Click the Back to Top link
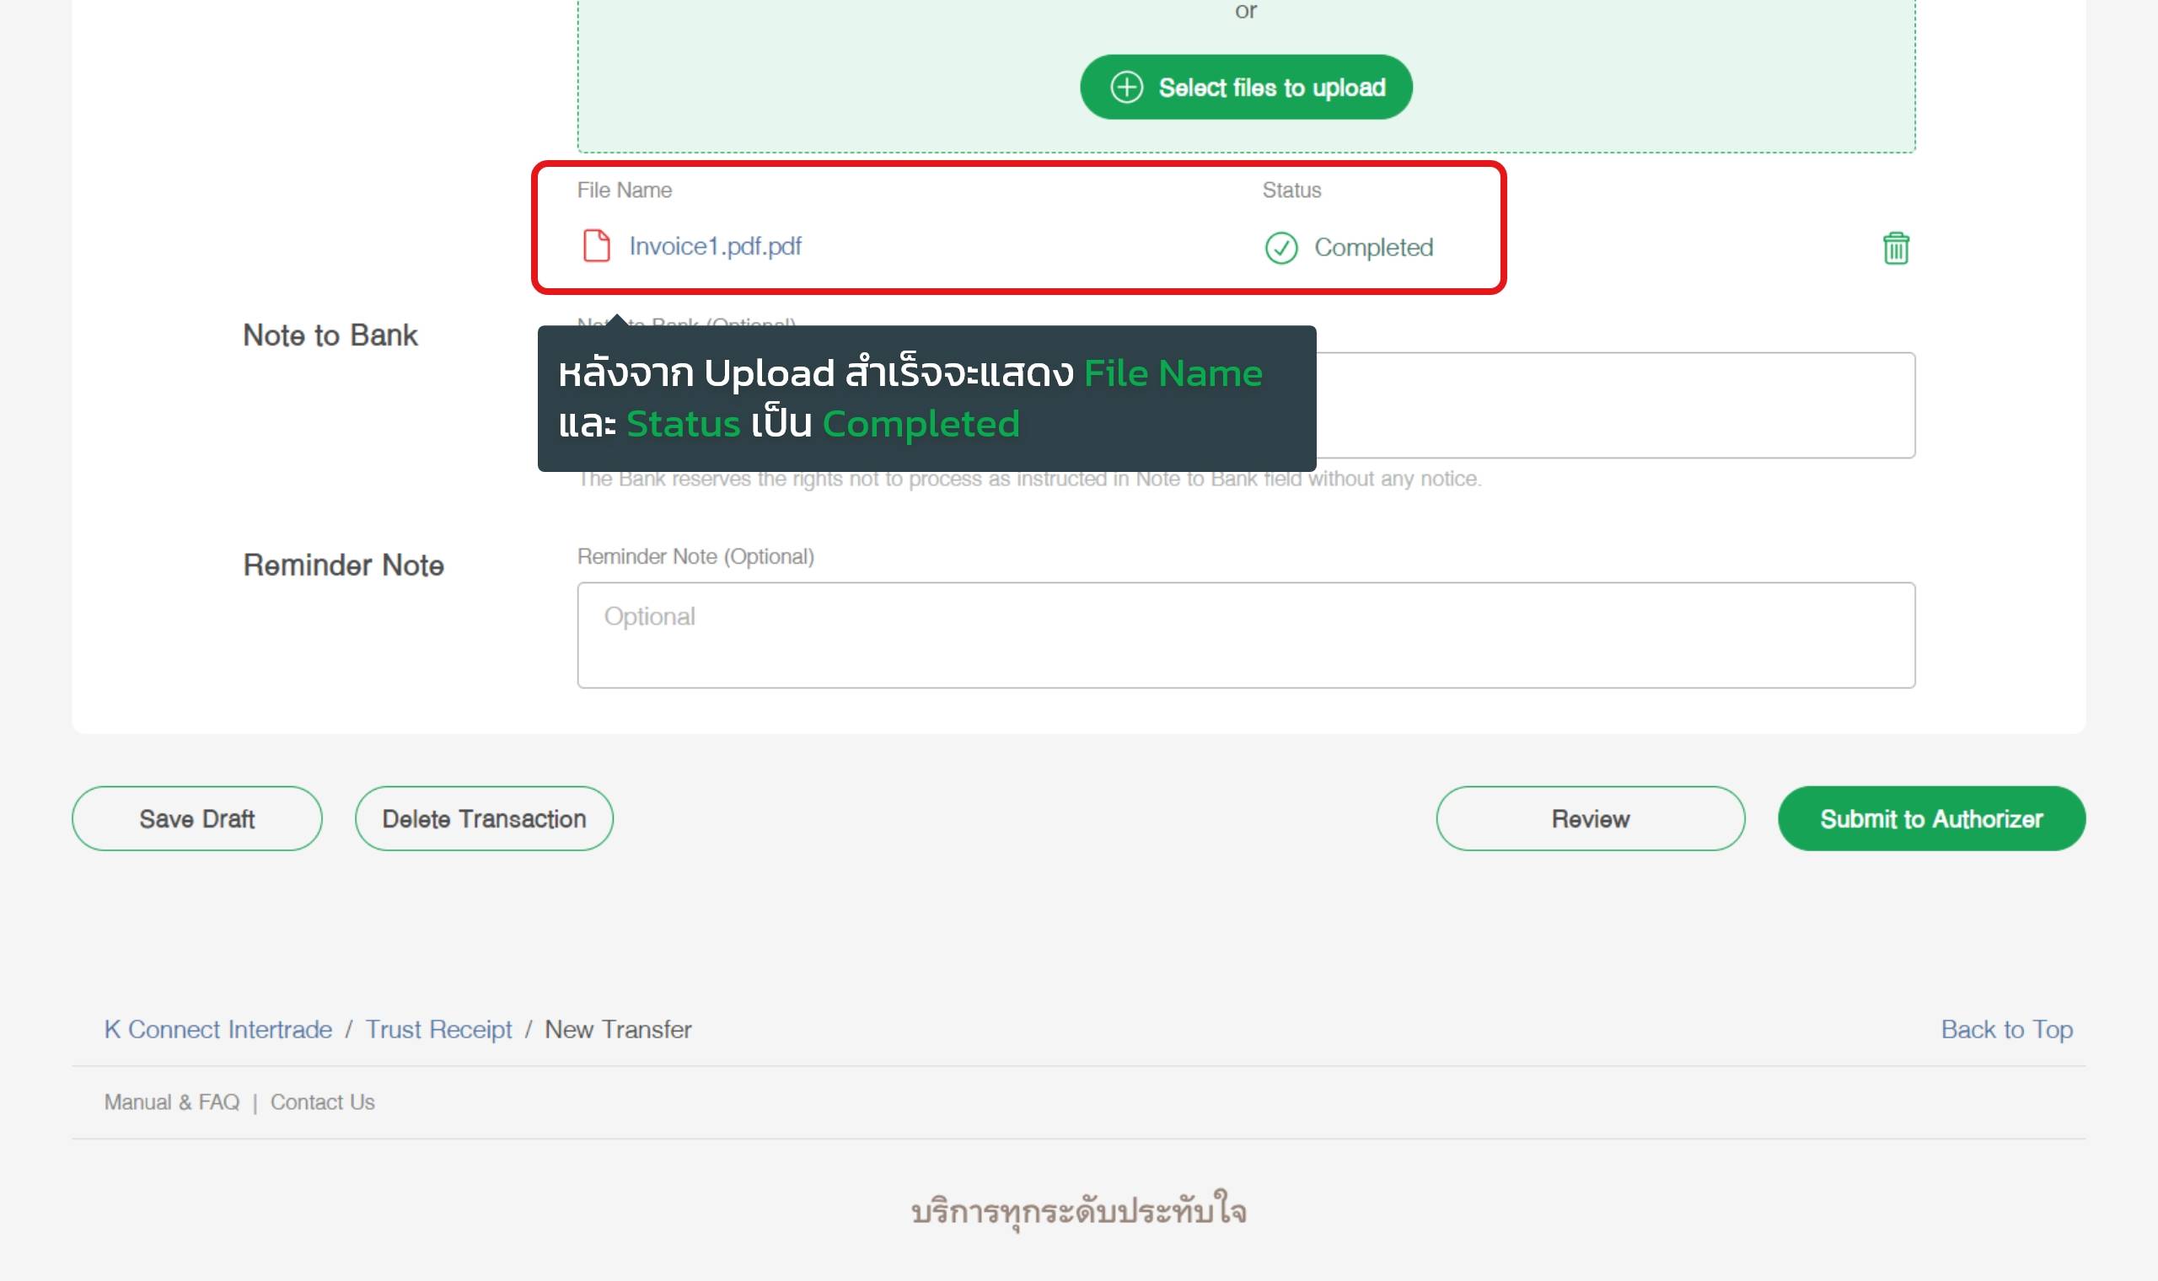The image size is (2158, 1281). point(2006,1029)
